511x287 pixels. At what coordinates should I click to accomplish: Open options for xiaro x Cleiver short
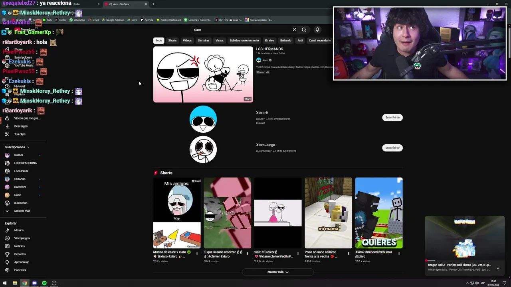pos(298,254)
